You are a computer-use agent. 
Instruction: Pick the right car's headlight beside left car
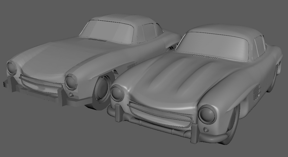pos(117,93)
